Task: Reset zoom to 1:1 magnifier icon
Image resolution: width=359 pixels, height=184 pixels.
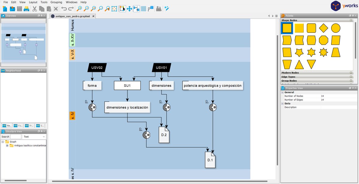Action: (93, 9)
